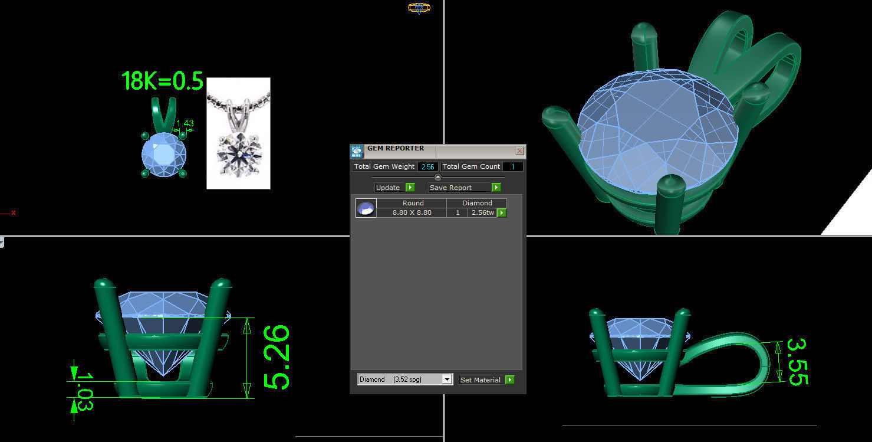Collapse the panel with the round up-arrow
The height and width of the screenshot is (442, 872).
437,177
